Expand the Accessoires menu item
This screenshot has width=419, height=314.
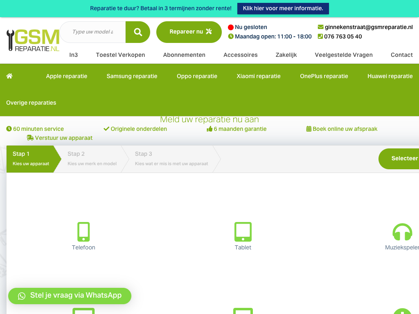241,55
